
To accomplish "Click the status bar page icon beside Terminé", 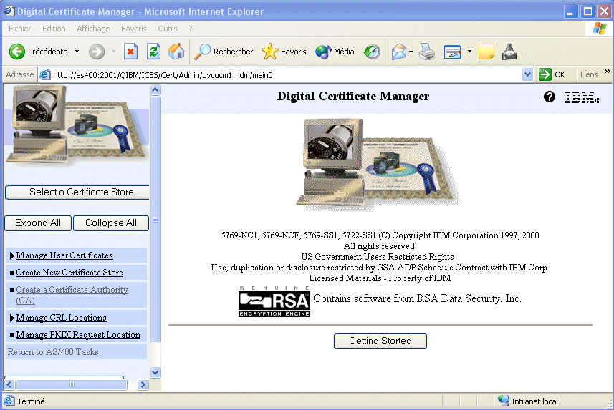I will point(9,401).
